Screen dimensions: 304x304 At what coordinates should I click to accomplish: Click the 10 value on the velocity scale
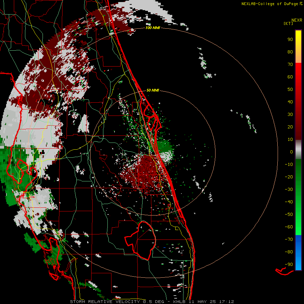[x=290, y=140]
